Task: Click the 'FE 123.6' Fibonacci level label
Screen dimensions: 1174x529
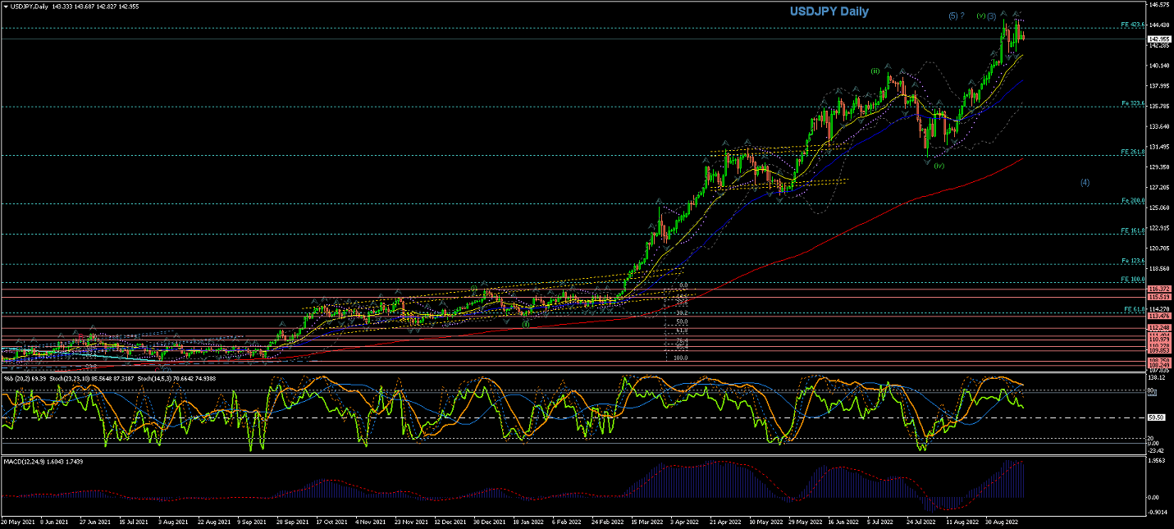Action: [x=1133, y=260]
